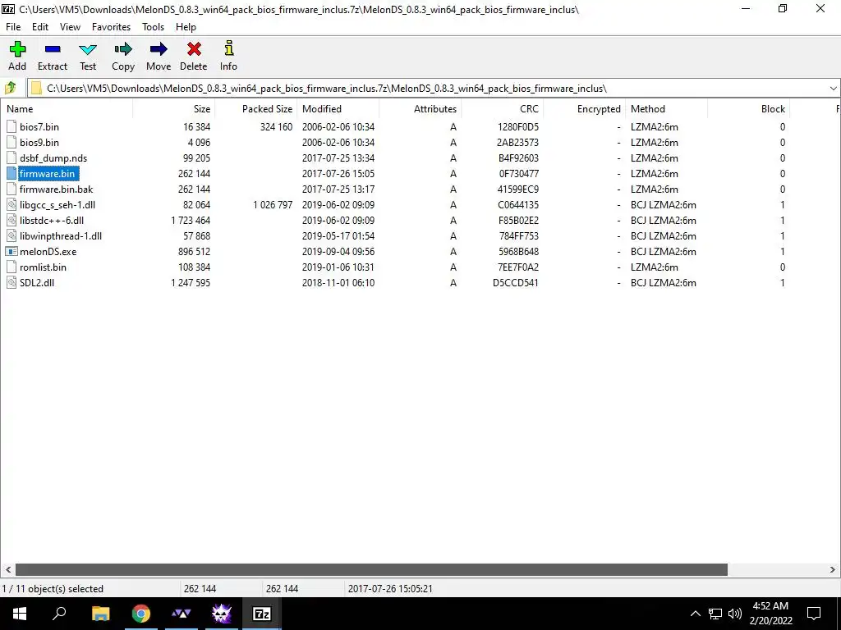
Task: Open the View menu
Action: pos(70,27)
